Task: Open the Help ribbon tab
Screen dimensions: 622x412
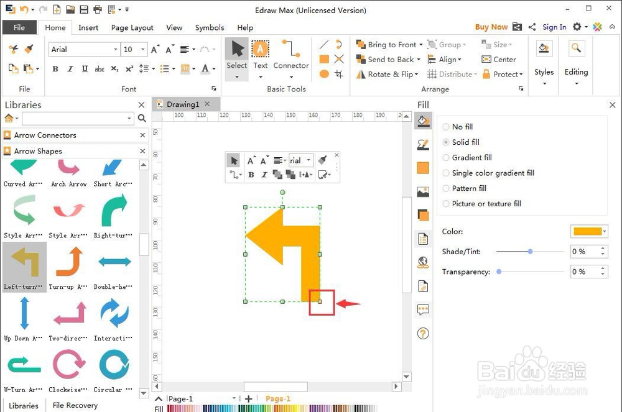Action: [245, 27]
